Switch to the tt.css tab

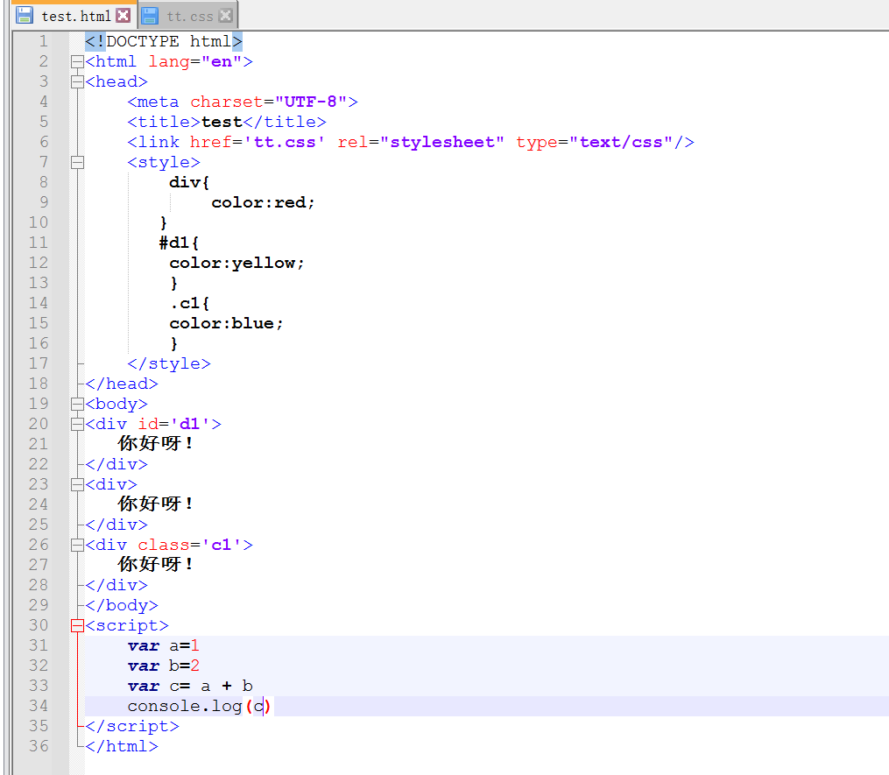pyautogui.click(x=188, y=15)
